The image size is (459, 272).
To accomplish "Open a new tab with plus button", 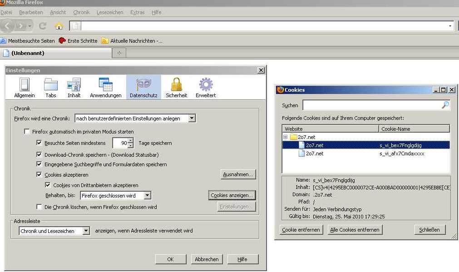I will [x=119, y=53].
